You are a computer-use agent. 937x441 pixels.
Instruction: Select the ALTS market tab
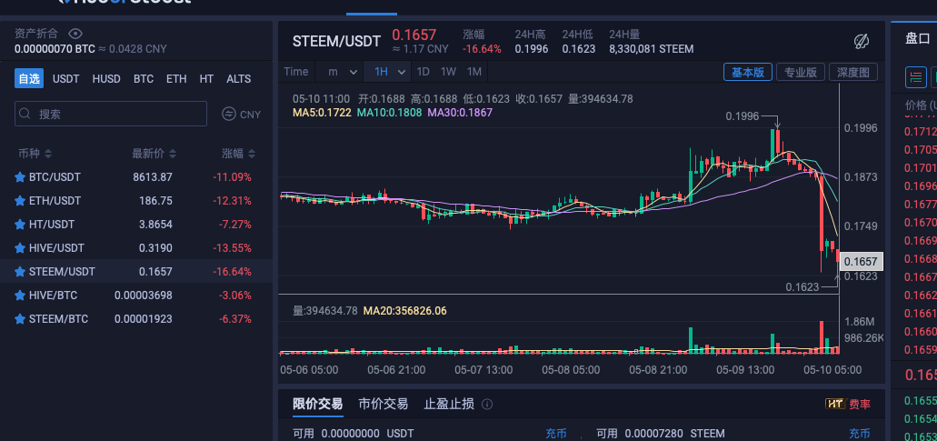click(238, 79)
